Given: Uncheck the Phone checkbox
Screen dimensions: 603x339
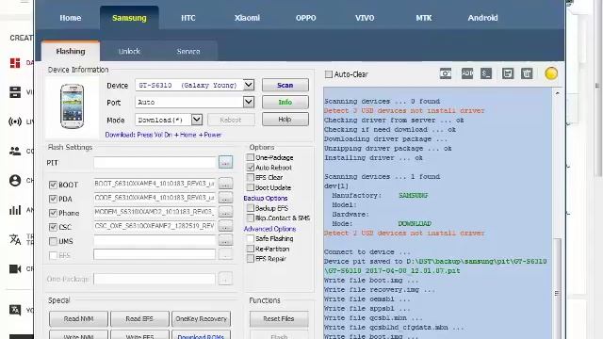Looking at the screenshot, I should pos(53,213).
